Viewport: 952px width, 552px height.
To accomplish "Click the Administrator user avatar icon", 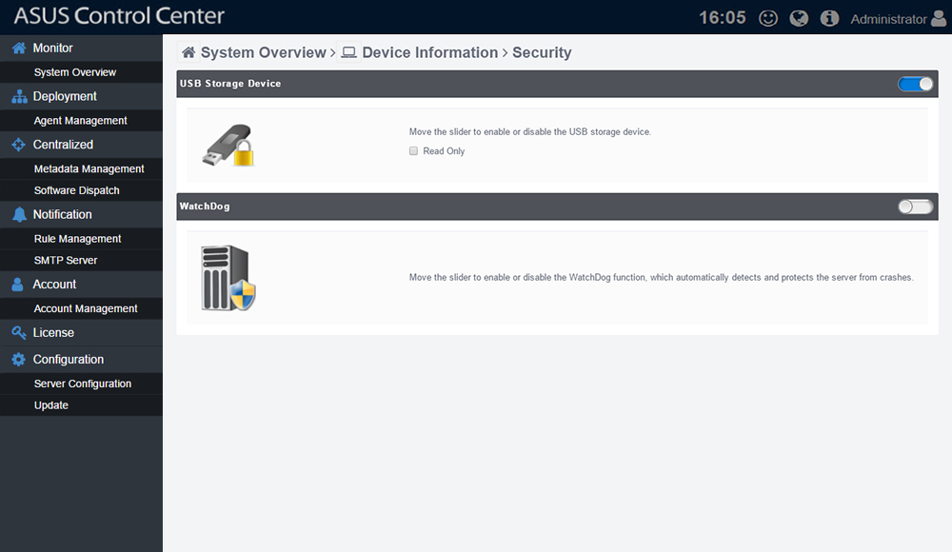I will coord(939,18).
